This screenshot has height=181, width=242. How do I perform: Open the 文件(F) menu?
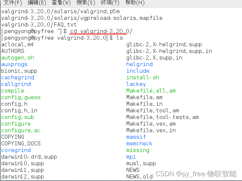pyautogui.click(x=12, y=3)
